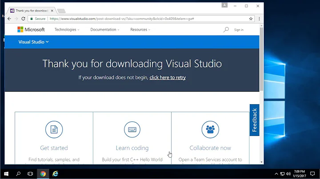Screen dimensions: 320x179
Task: Click the green Secure padlock icon
Action: pyautogui.click(x=32, y=19)
